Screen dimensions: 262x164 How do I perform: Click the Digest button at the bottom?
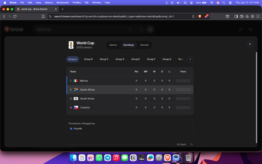182,144
